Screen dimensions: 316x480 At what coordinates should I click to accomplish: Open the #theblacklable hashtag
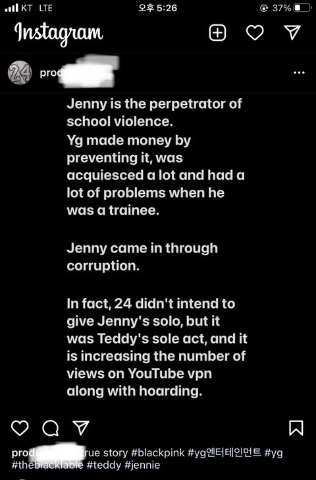(47, 465)
